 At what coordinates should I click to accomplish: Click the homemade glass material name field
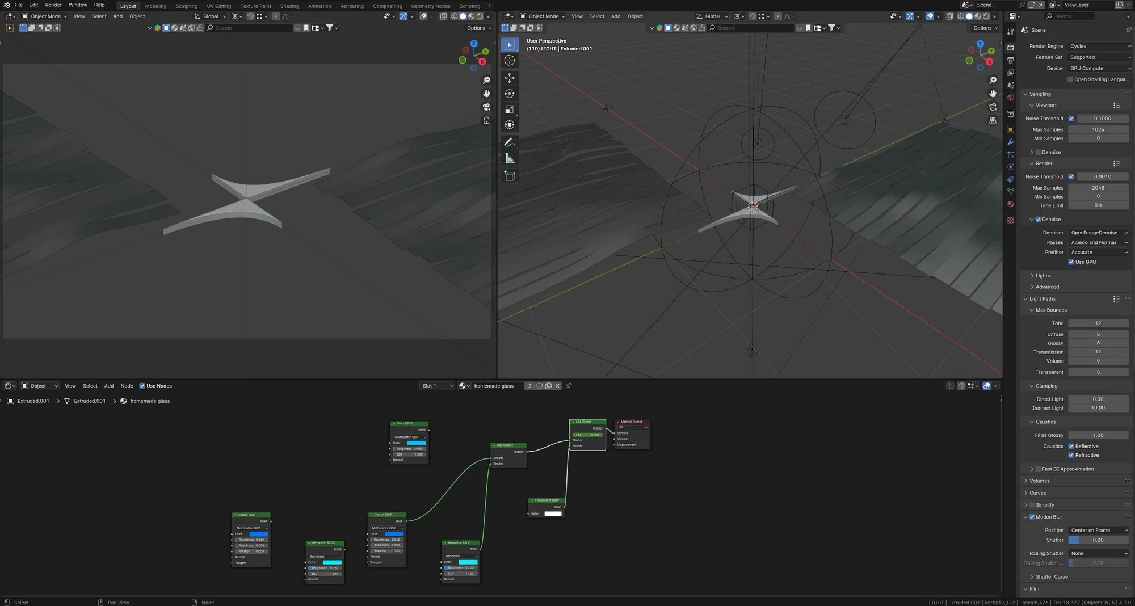point(497,386)
